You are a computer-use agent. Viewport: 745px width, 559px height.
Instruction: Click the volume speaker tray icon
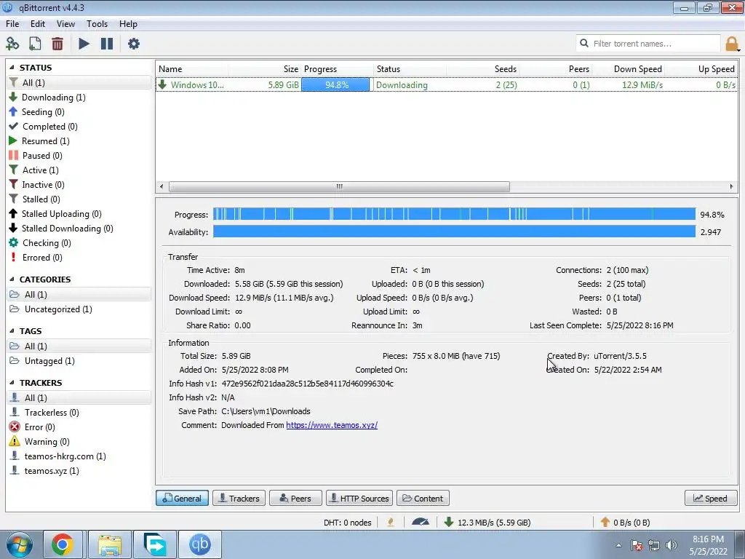tap(672, 545)
